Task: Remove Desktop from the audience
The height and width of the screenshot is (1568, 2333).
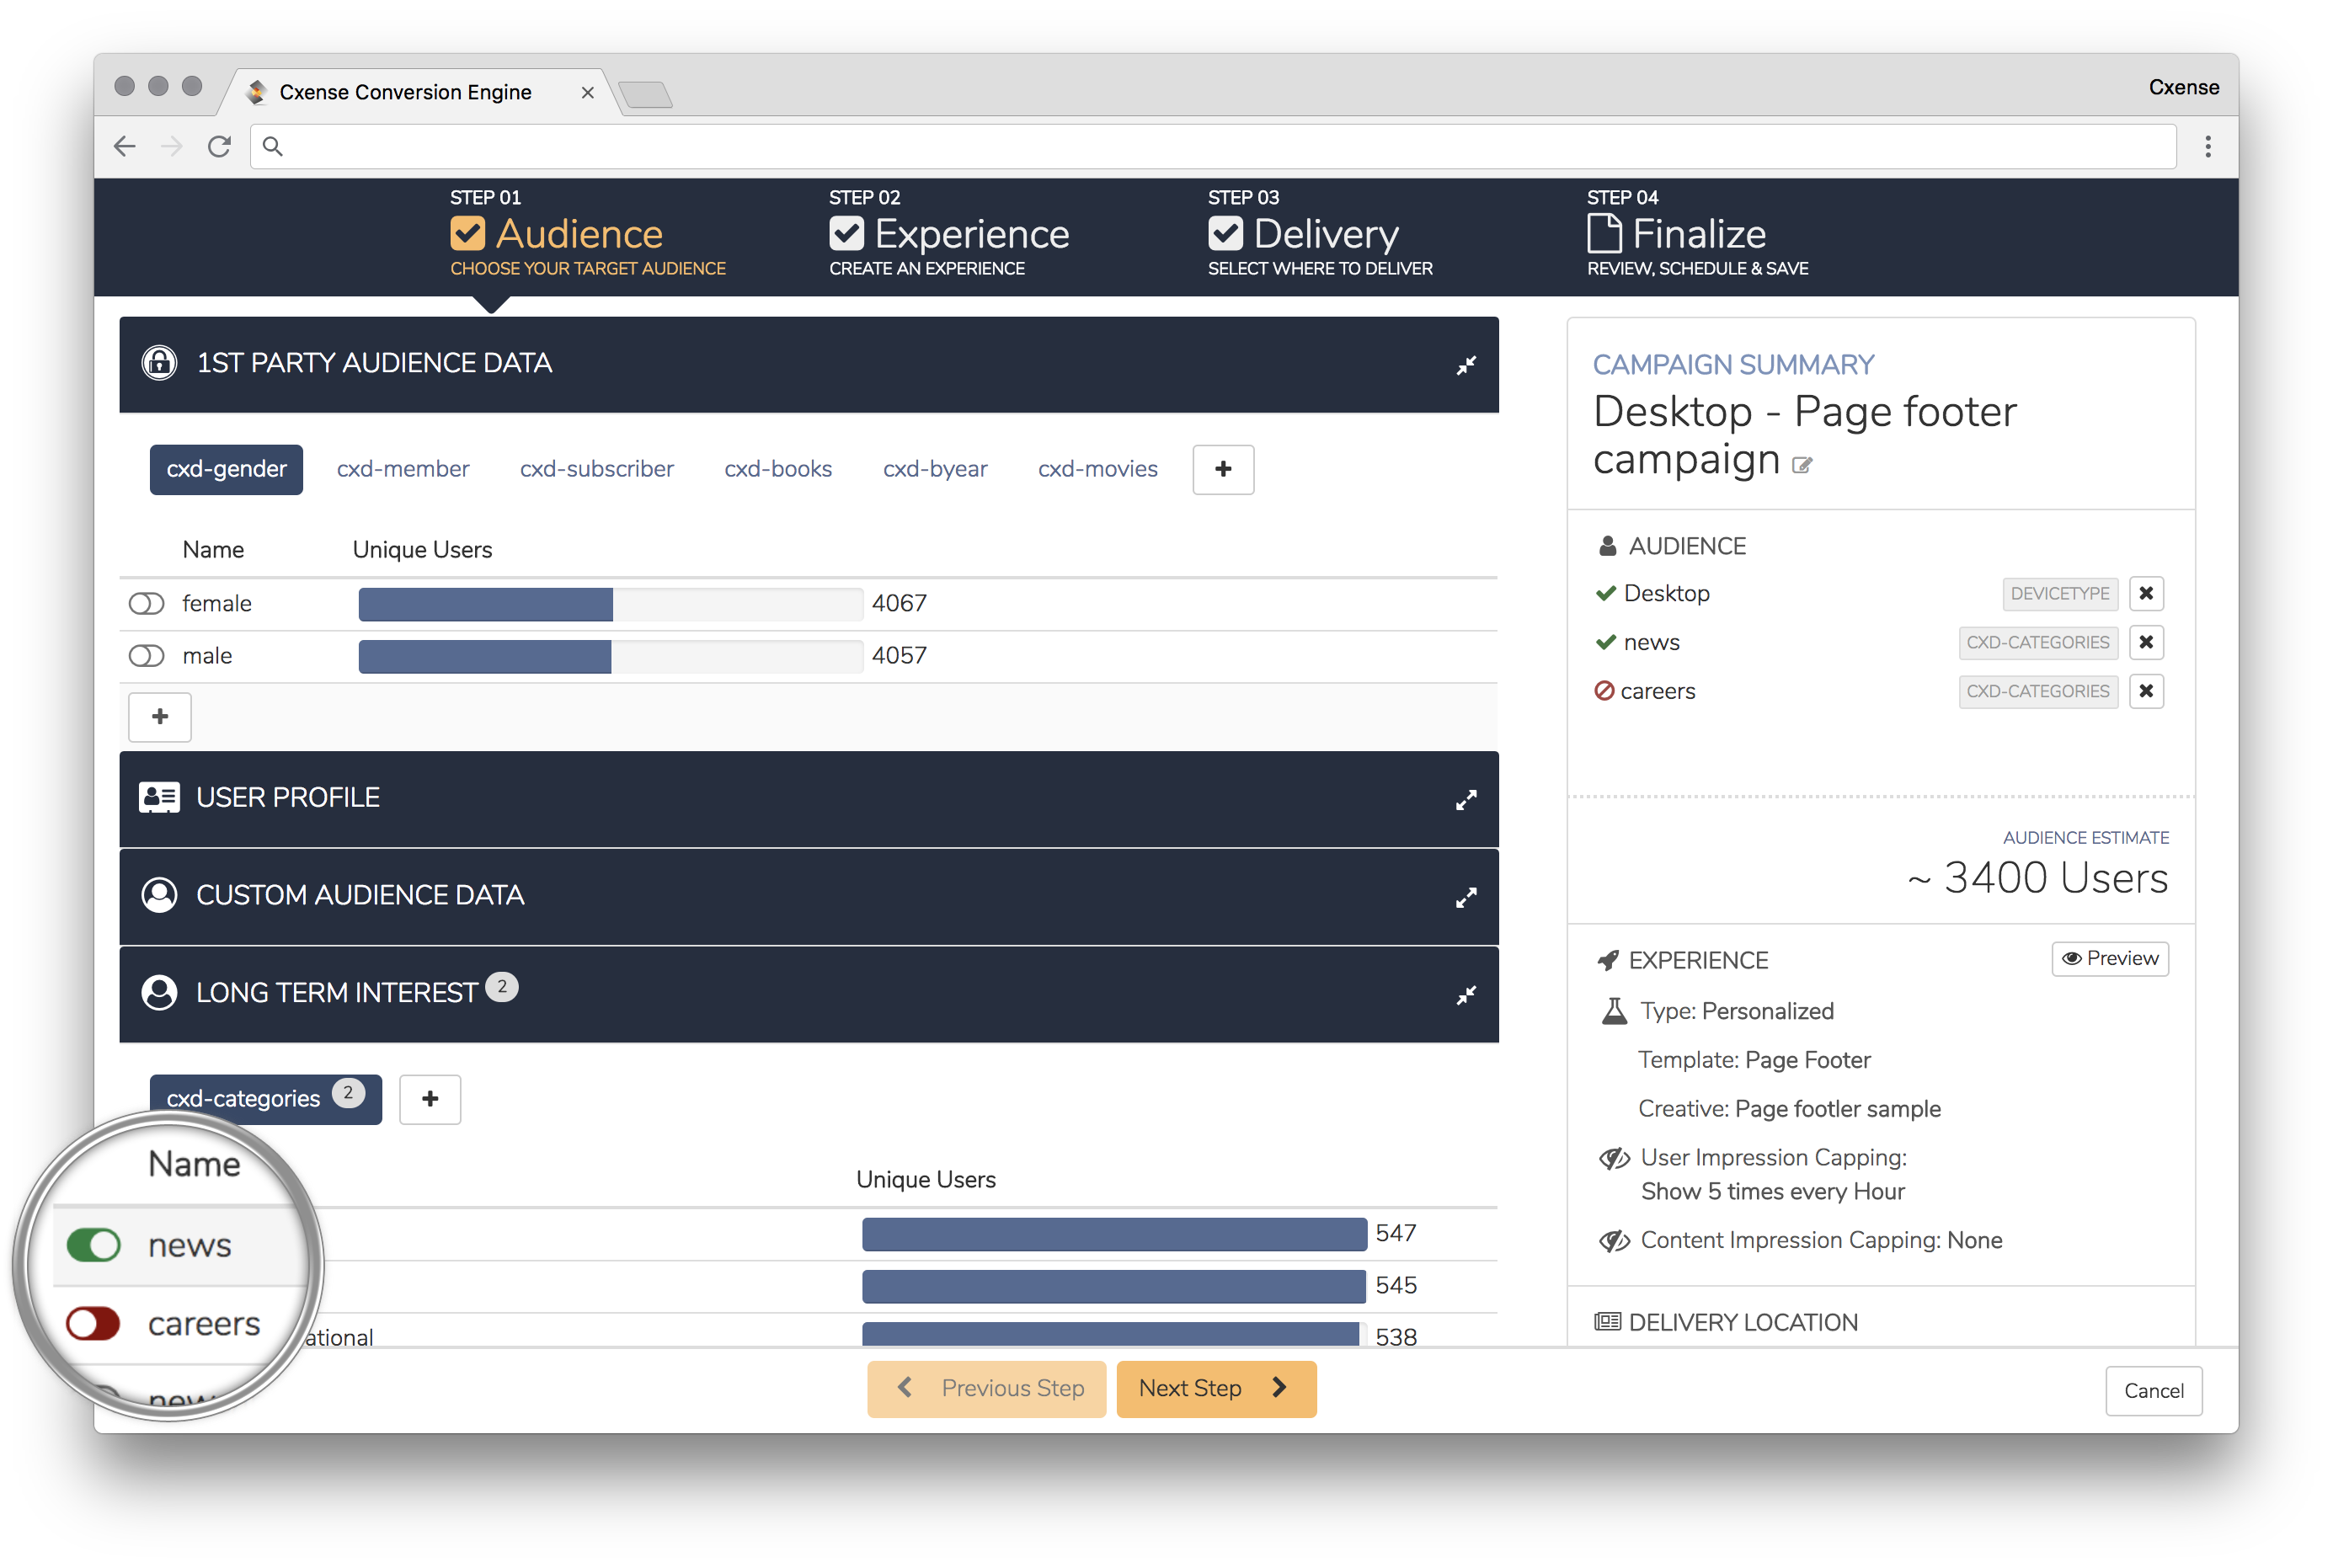Action: (x=2145, y=593)
